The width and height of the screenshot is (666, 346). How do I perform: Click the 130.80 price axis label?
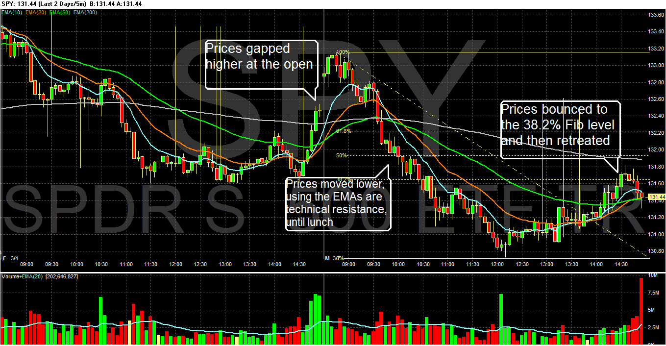656,251
